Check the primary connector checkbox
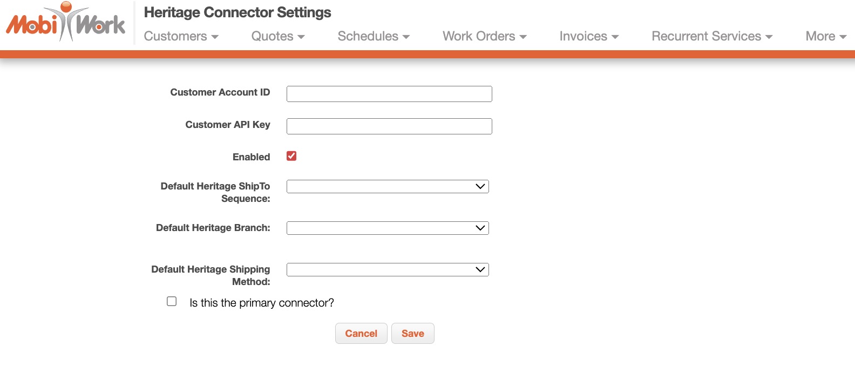 pyautogui.click(x=172, y=301)
